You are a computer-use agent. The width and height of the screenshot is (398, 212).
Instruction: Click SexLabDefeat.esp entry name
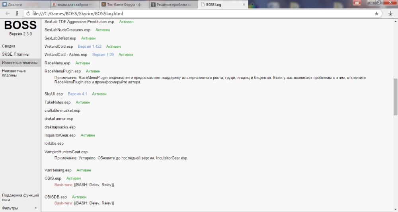pyautogui.click(x=60, y=38)
